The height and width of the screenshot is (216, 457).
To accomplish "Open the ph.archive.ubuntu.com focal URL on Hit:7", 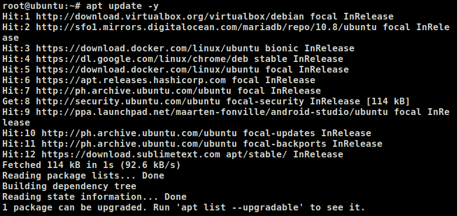I will [134, 91].
